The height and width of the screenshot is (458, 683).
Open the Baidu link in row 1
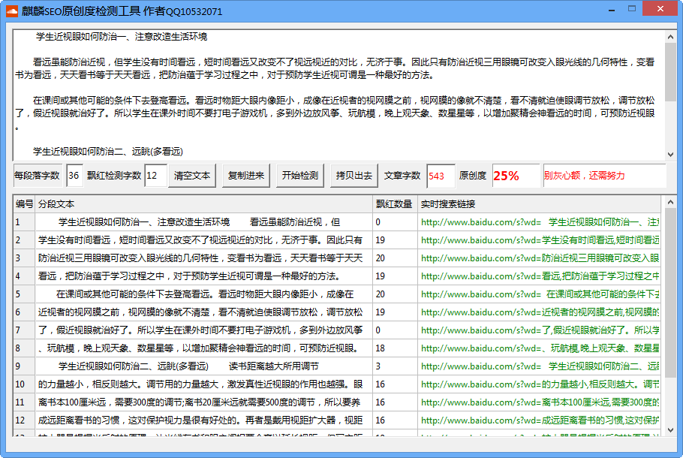[x=540, y=222]
